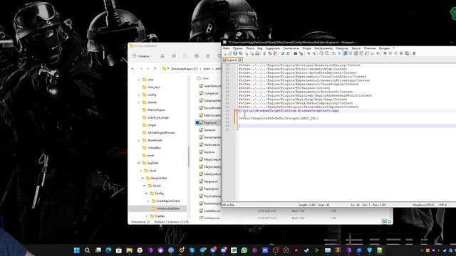Screen dimensions: 456x256
Task: Toggle synchronized vertical scrolling
Action: 321,53
